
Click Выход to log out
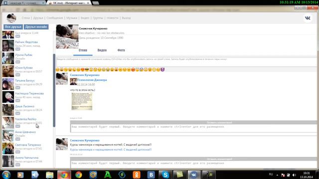(x=126, y=18)
